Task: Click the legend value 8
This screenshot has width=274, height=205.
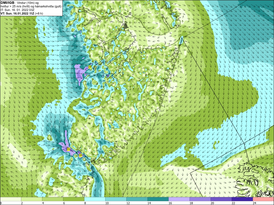Action: [85, 203]
